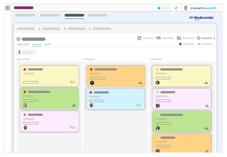Click outlined pill on yellow Not started card

[x=31, y=82]
